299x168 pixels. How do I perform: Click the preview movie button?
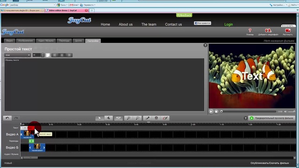pos(271,118)
